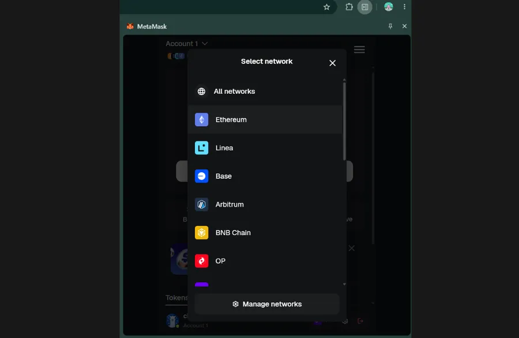This screenshot has width=519, height=338.
Task: Dismiss the banner behind the network dialog
Action: 352,248
